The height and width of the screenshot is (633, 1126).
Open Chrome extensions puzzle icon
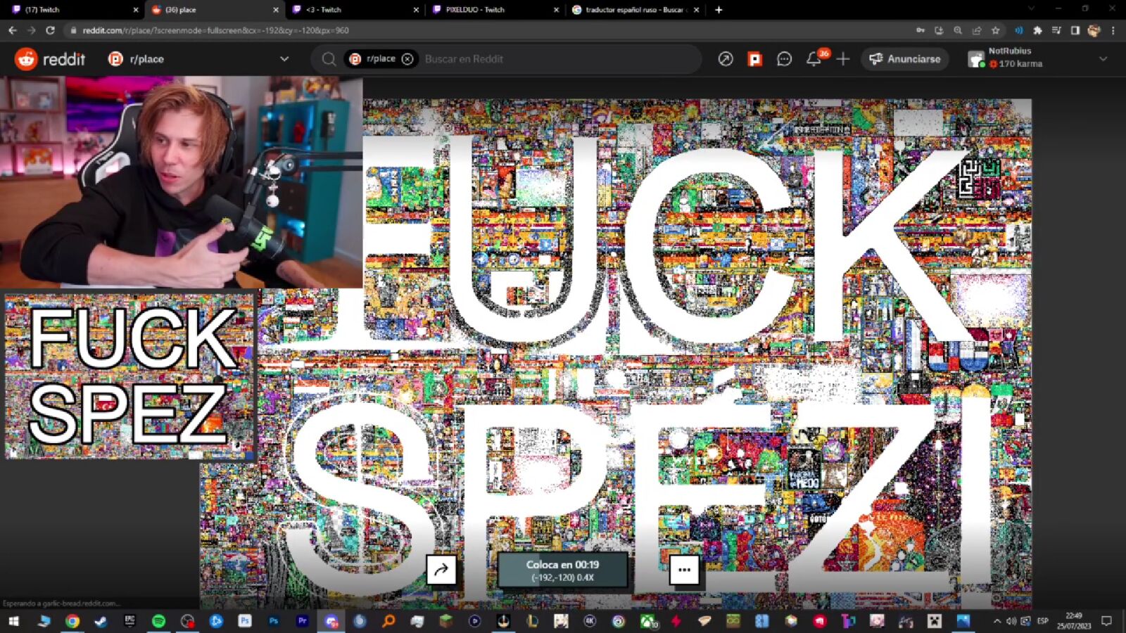(1037, 30)
